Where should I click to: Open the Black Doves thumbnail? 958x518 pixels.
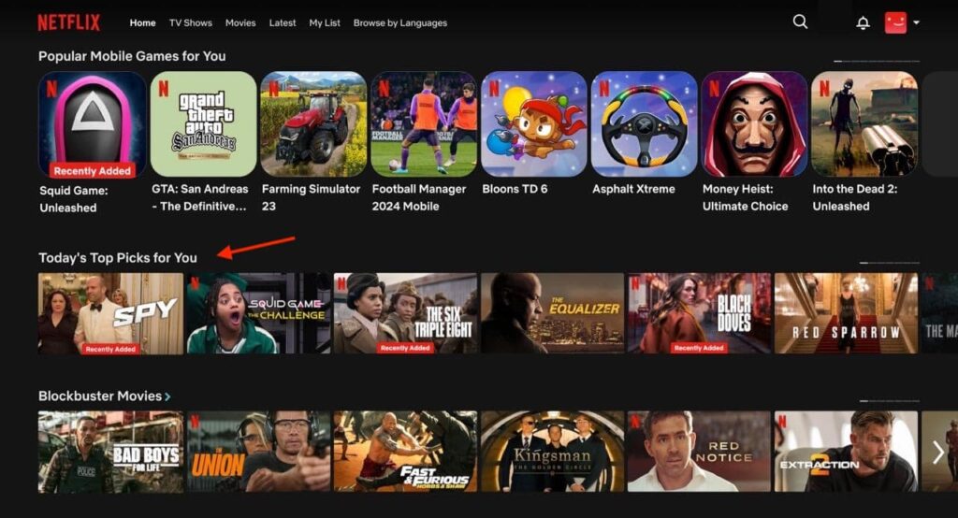(x=699, y=313)
